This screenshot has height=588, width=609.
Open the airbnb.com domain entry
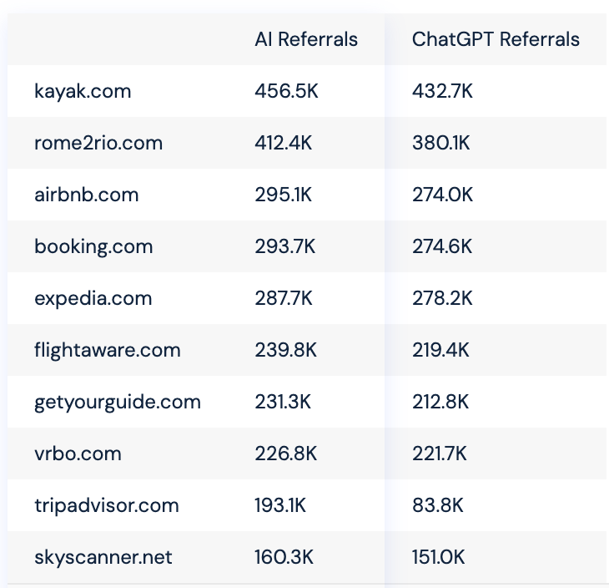(86, 195)
